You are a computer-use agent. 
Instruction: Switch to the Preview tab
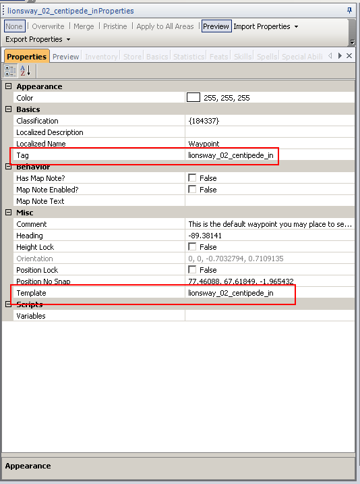pos(65,57)
